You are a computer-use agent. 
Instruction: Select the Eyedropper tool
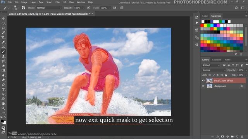[3, 42]
